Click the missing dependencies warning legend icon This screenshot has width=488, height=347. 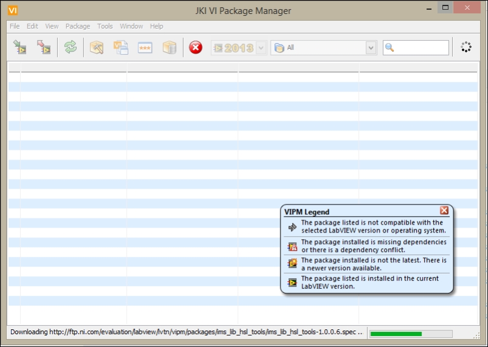click(x=292, y=247)
